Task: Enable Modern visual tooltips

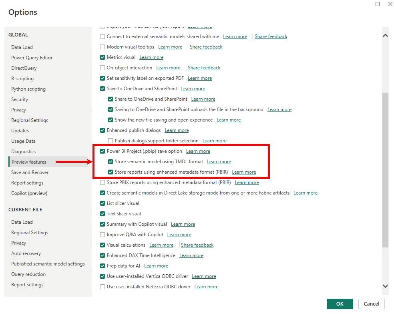Action: [x=103, y=47]
